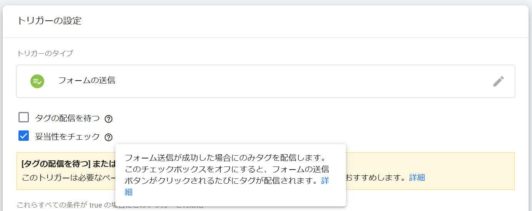This screenshot has height=211, width=532.
Task: Click the green form submission trigger icon
Action: click(x=37, y=81)
